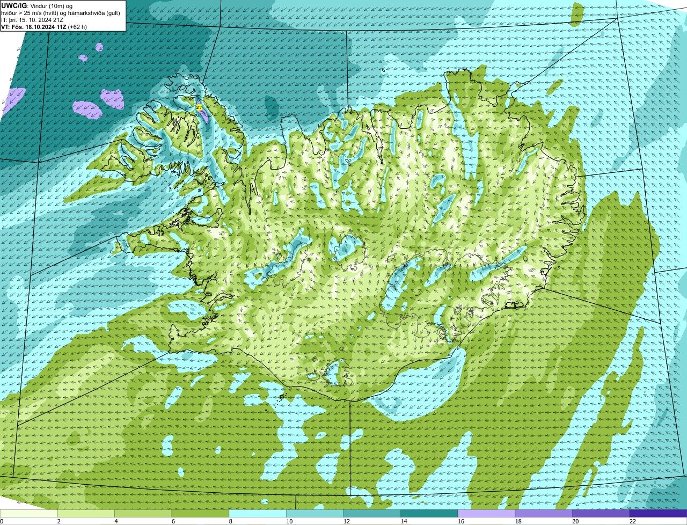Click the yellow 27 peak gust marker
This screenshot has height=525, width=687.
click(199, 107)
